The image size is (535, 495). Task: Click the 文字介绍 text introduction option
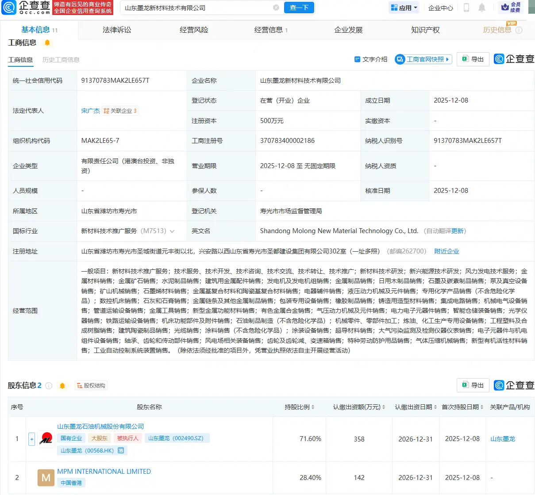coord(371,59)
